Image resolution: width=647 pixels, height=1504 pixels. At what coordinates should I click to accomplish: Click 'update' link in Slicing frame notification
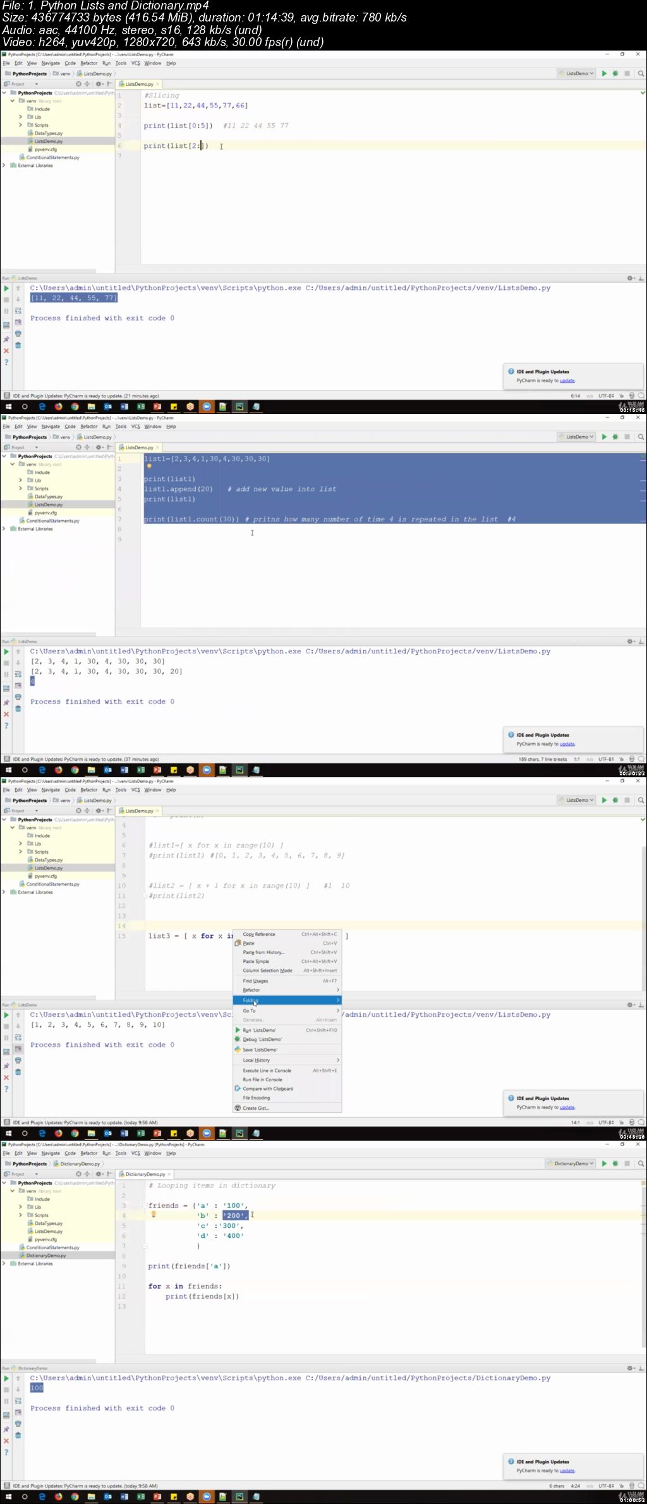[567, 380]
